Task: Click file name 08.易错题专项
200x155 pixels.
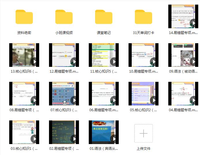Action: pyautogui.click(x=24, y=110)
